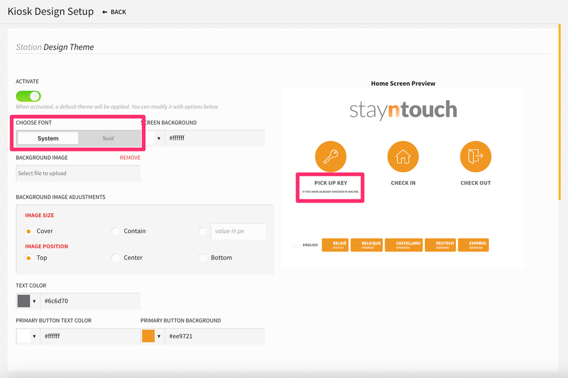Select Español Spanish language button
The height and width of the screenshot is (378, 568).
[x=473, y=245]
